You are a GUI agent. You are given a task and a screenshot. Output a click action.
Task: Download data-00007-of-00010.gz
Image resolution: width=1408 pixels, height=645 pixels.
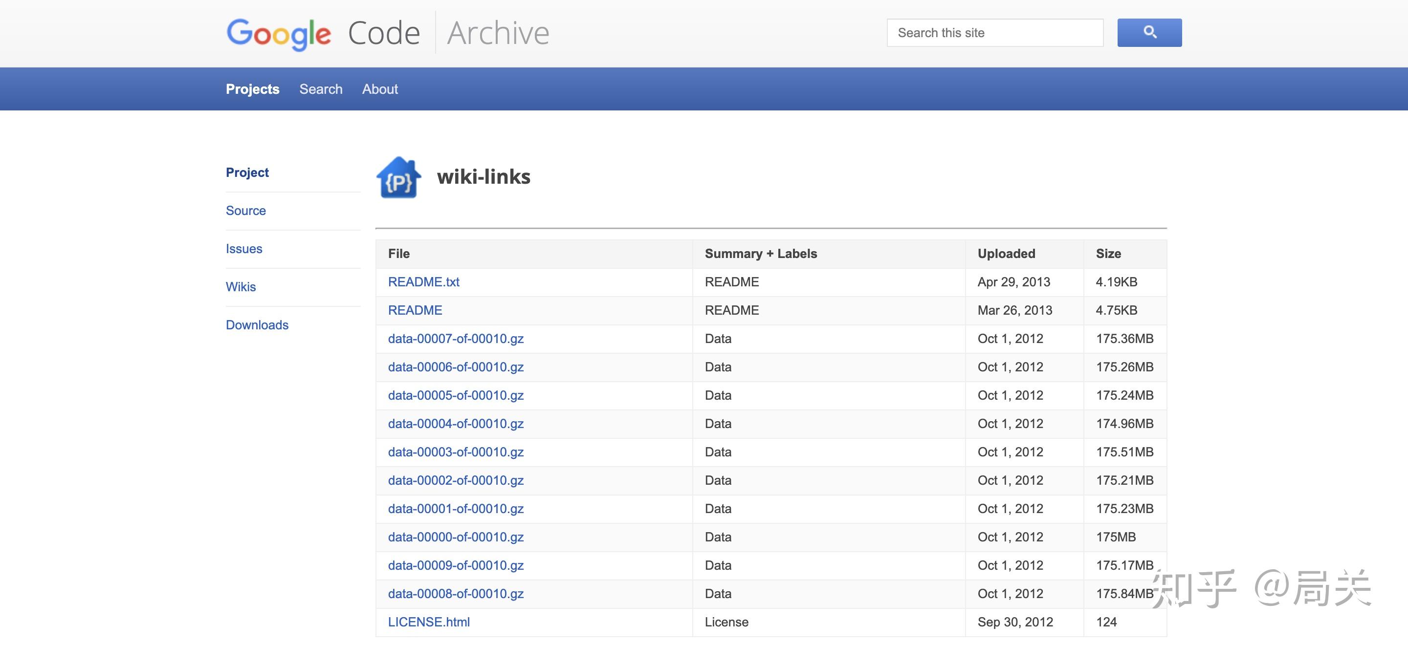pyautogui.click(x=455, y=339)
